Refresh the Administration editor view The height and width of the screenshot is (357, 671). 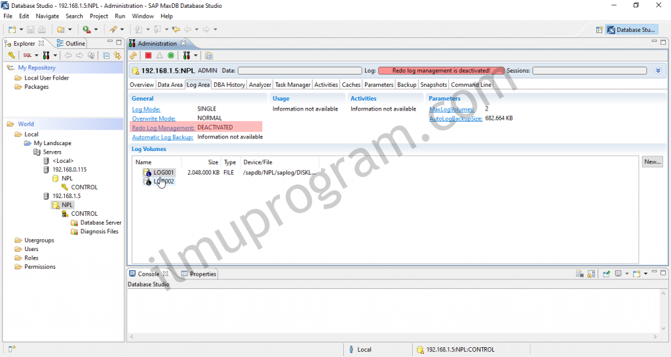(134, 56)
